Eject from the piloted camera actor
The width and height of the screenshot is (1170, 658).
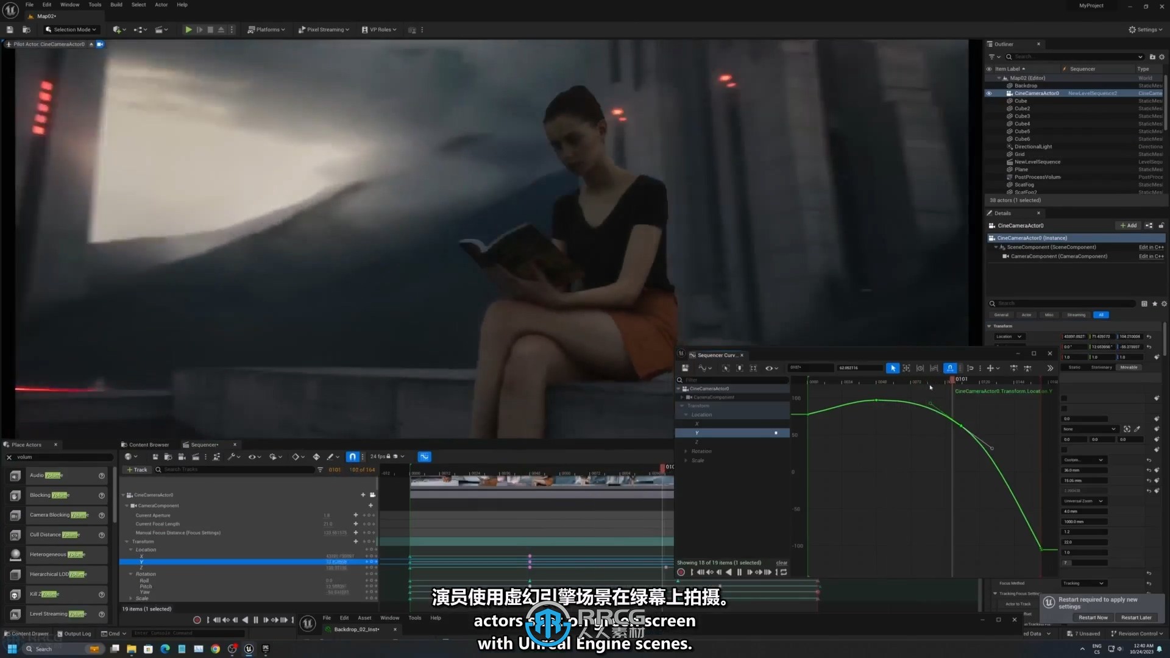pos(91,44)
